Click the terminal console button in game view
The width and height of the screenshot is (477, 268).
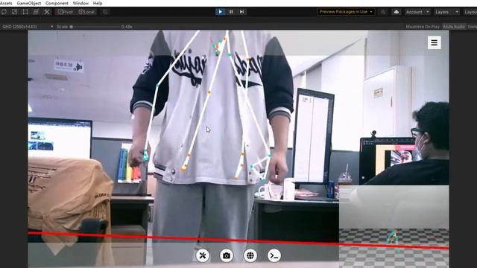274,255
